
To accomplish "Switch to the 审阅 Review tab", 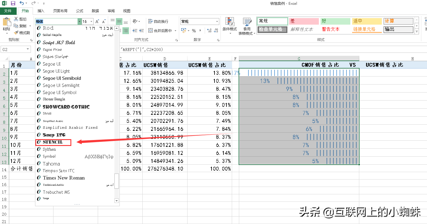I will click(x=111, y=11).
